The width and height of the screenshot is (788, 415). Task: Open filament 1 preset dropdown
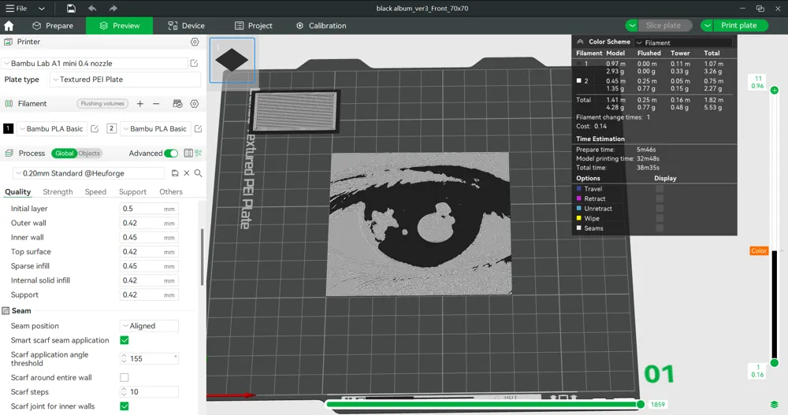(52, 128)
